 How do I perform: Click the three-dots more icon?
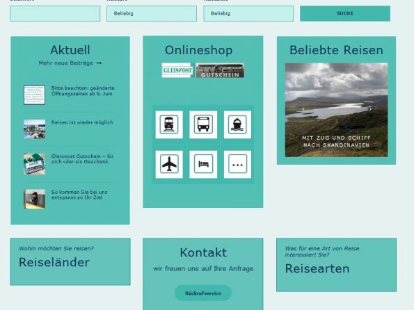coord(237,164)
